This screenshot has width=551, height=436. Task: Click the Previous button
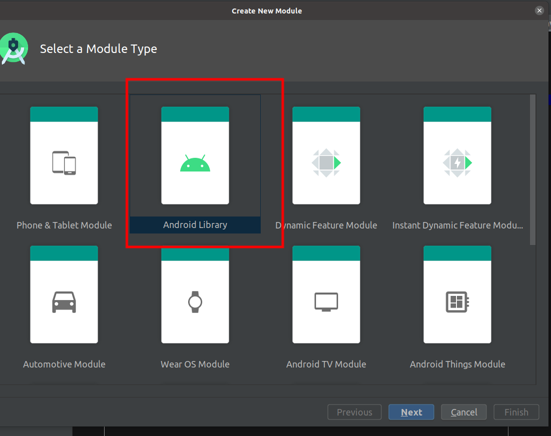[354, 412]
